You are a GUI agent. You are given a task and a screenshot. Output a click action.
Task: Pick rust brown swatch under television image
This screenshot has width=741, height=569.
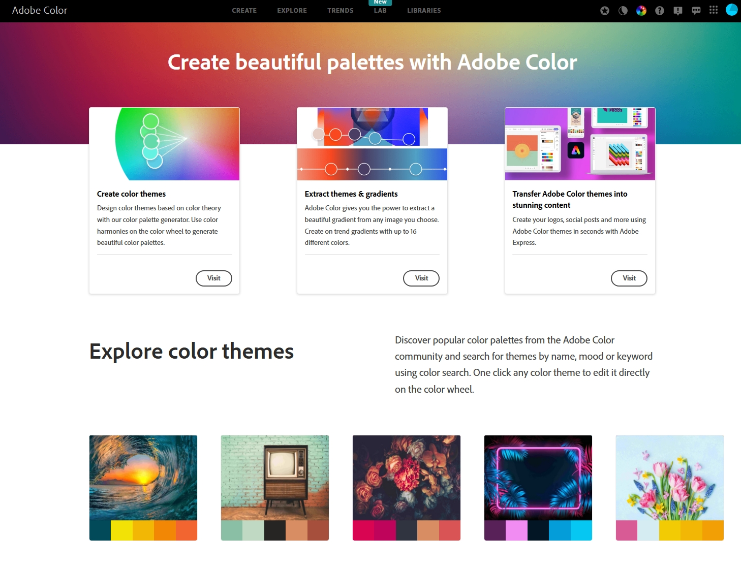pyautogui.click(x=318, y=530)
